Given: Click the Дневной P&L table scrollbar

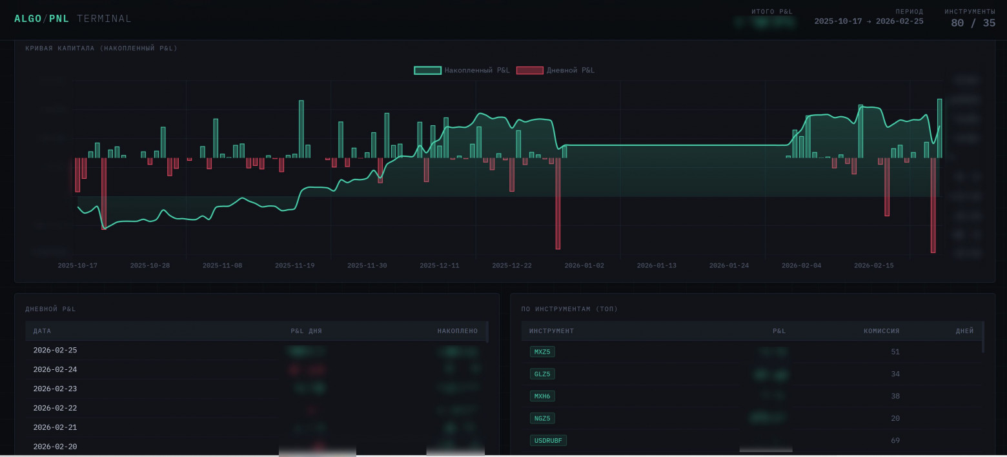Looking at the screenshot, I should click(x=487, y=332).
